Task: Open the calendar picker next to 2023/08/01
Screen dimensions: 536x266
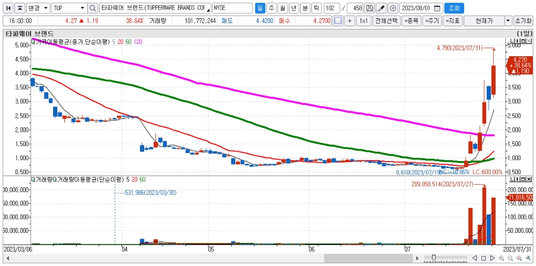Action: point(436,8)
